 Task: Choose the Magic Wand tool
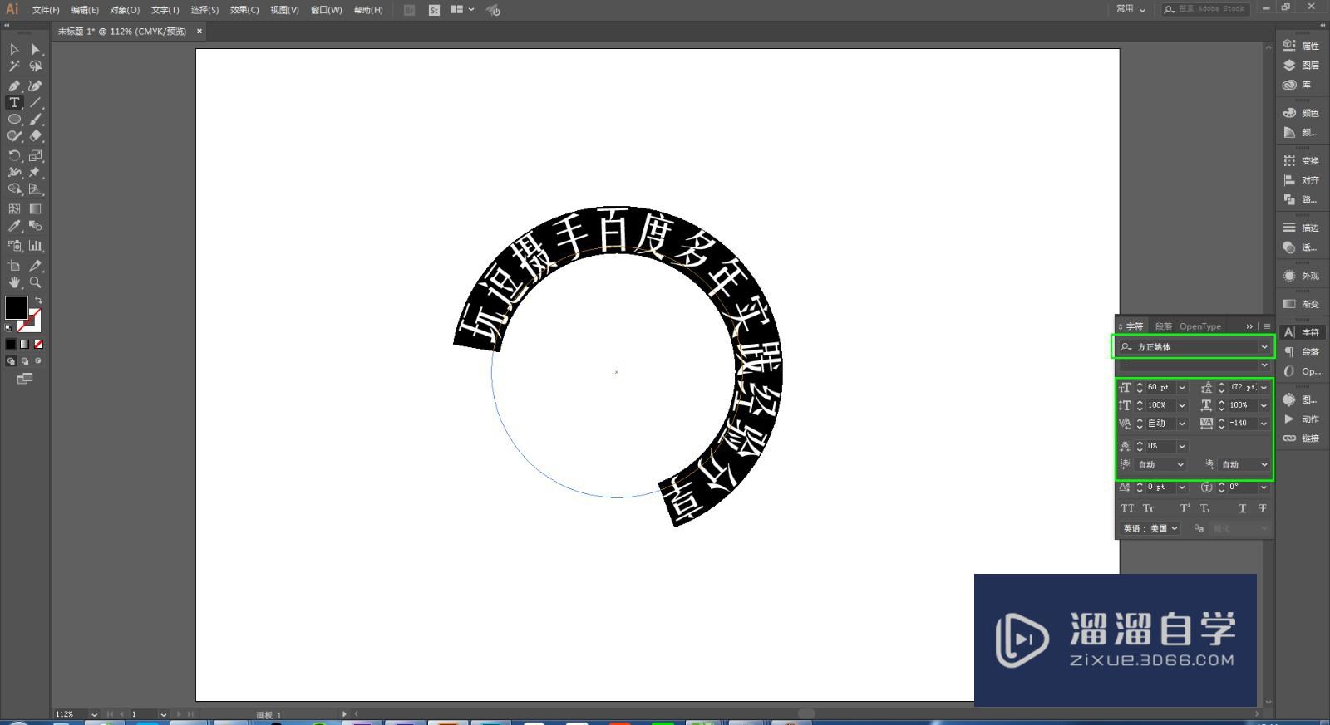(x=14, y=66)
